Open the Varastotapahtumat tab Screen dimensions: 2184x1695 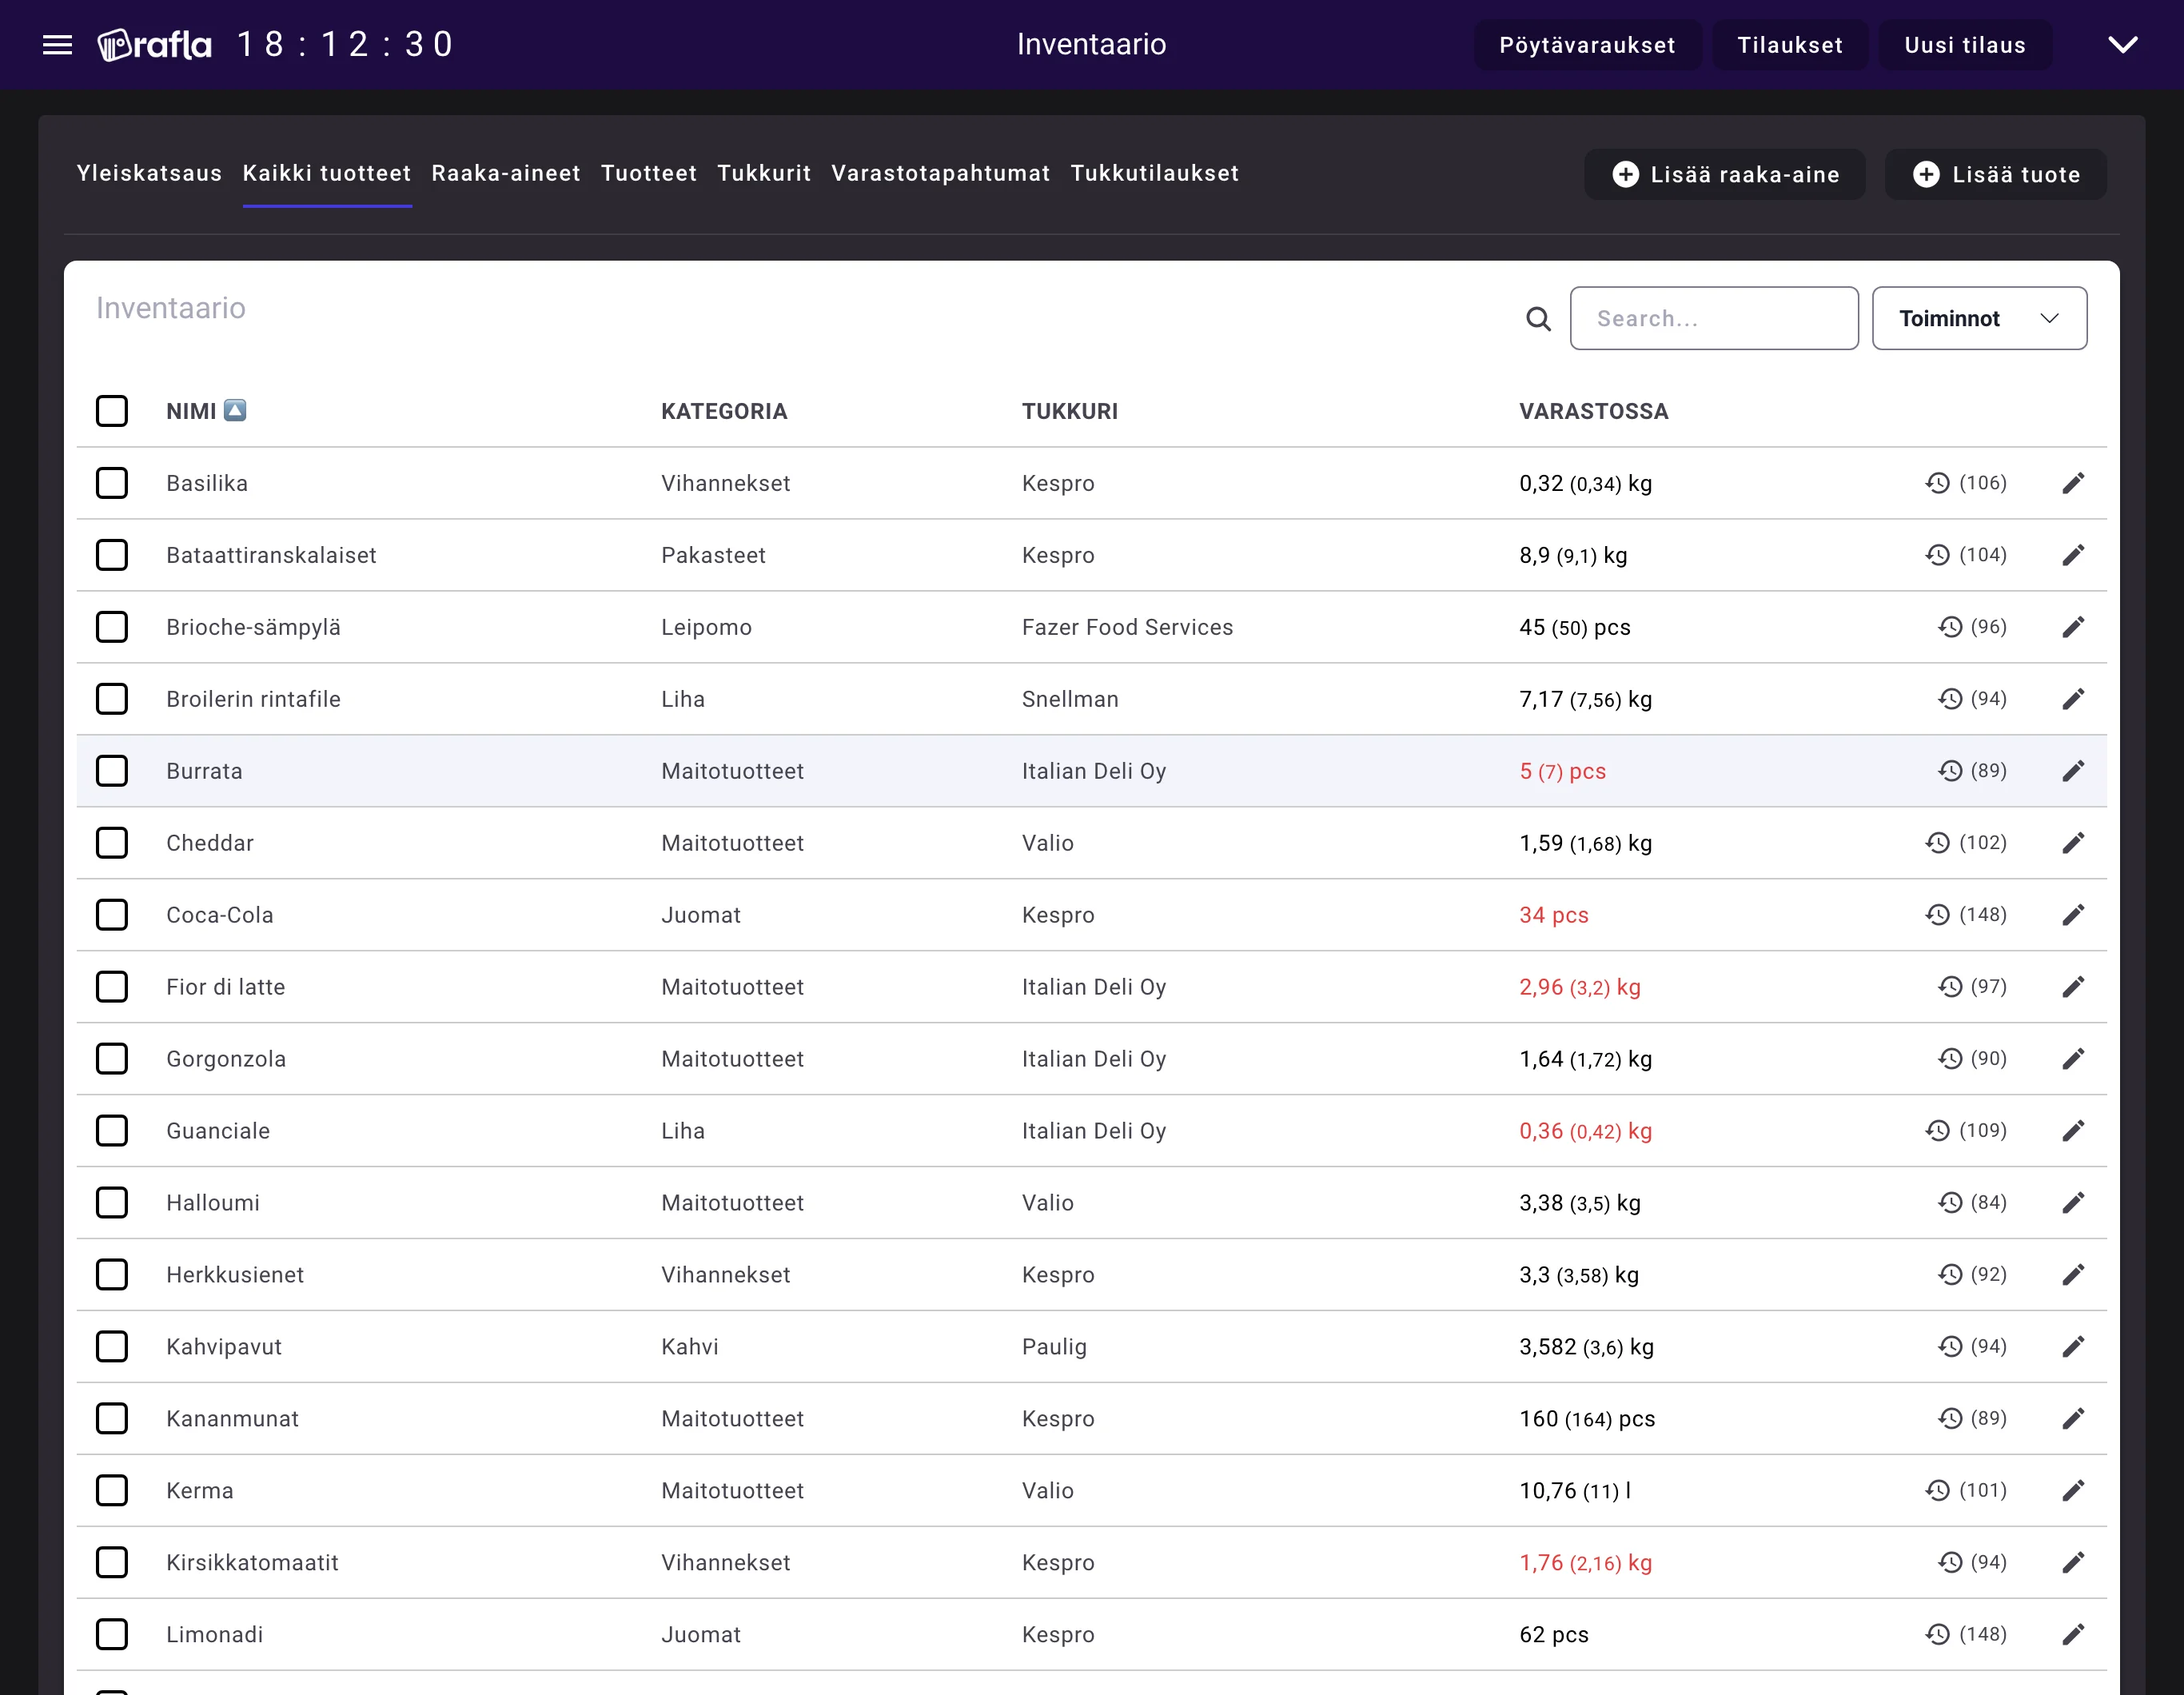[x=940, y=174]
